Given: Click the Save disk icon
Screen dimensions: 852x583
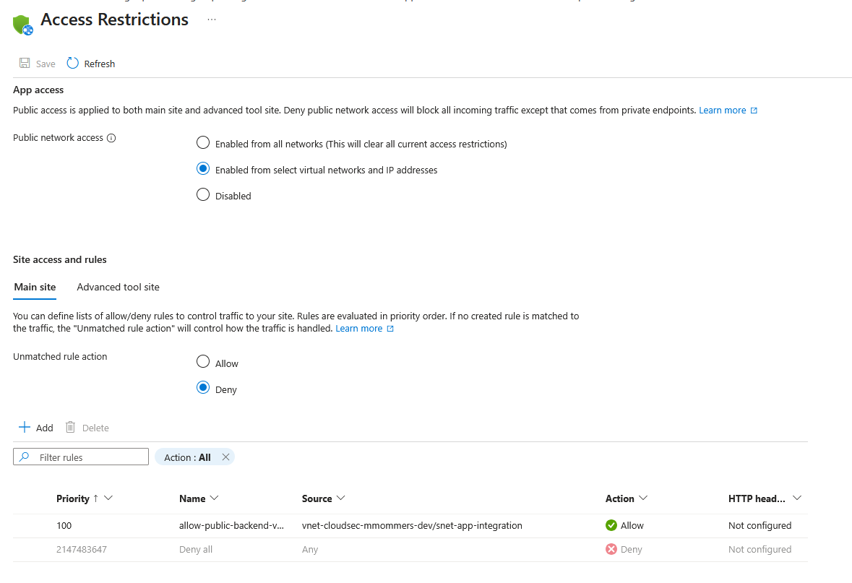Looking at the screenshot, I should (25, 63).
